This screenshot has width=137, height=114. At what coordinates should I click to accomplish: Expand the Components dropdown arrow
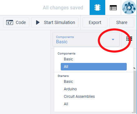tap(113, 40)
